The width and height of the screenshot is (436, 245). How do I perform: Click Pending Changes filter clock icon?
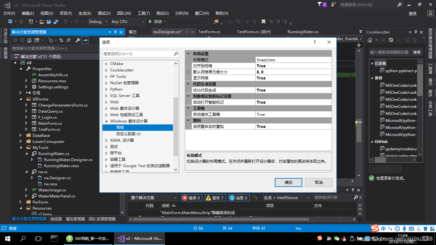tap(51, 40)
